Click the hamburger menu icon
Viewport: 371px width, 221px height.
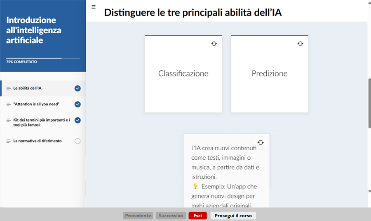click(94, 7)
